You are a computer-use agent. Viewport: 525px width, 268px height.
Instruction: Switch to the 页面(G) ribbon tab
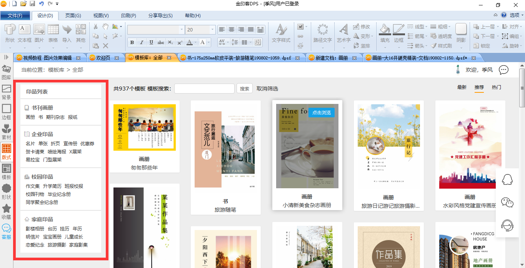pyautogui.click(x=73, y=16)
